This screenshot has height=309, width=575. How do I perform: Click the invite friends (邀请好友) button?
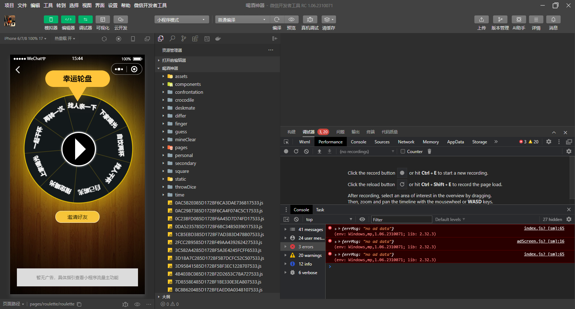(77, 217)
